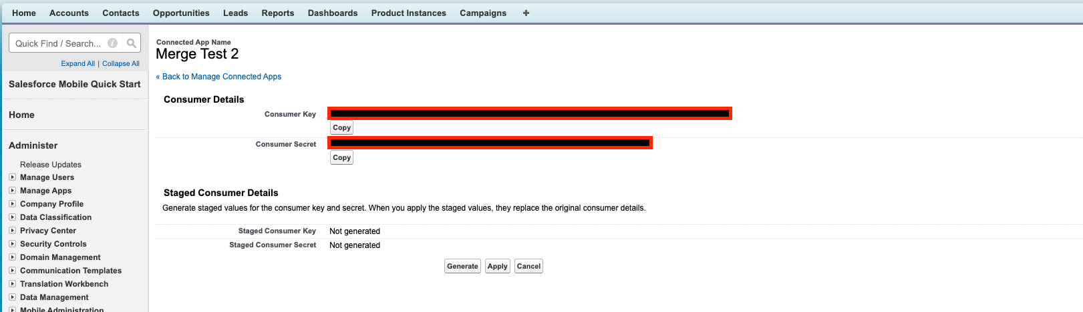The width and height of the screenshot is (1083, 312).
Task: Click the Company Profile sidebar label
Action: (x=51, y=204)
